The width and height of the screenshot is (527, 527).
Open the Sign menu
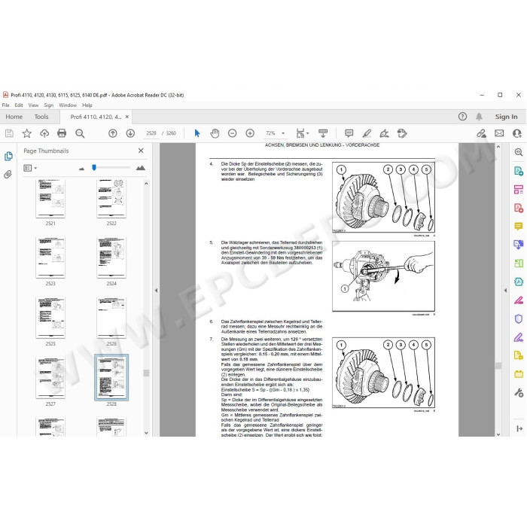(49, 105)
